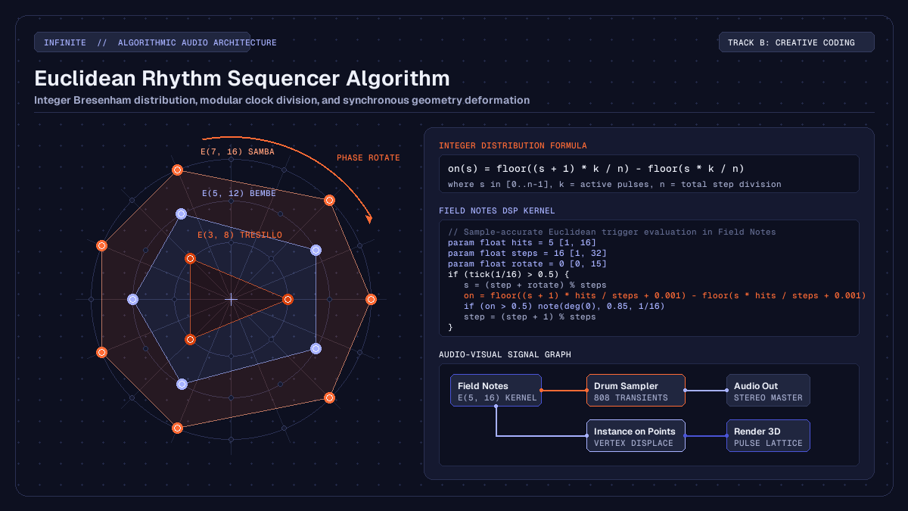Select the Render 3D node
Viewport: 908px width, 511px height.
pyautogui.click(x=768, y=436)
